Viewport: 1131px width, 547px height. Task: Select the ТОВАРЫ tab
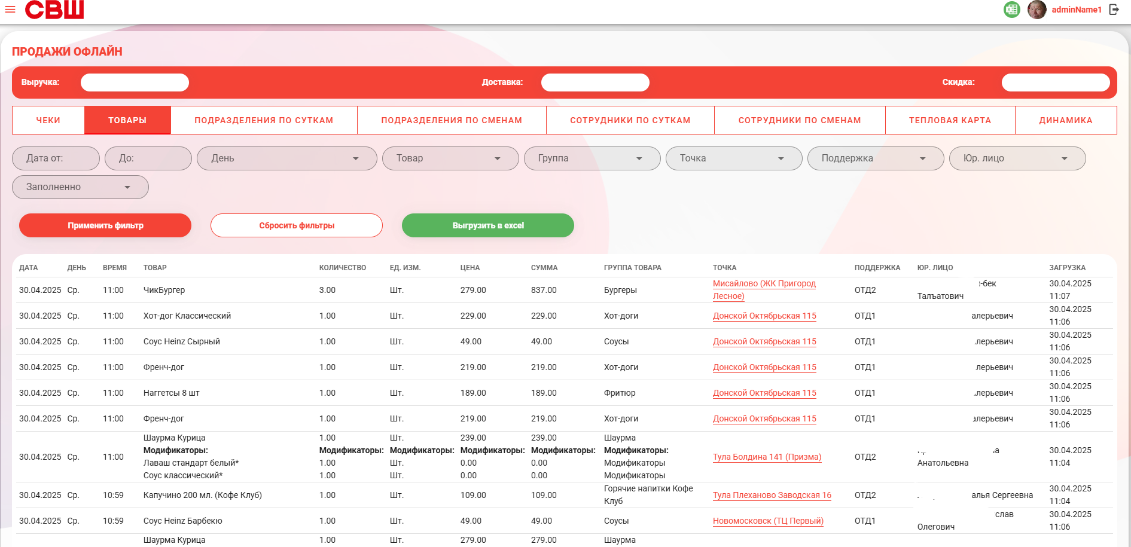coord(127,120)
